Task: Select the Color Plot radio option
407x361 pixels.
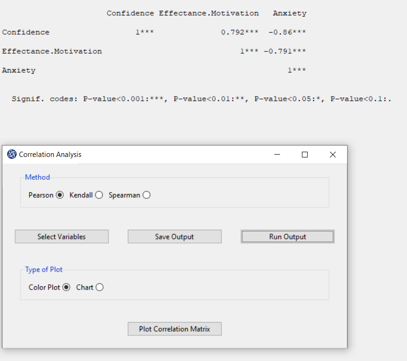Action: pos(67,287)
